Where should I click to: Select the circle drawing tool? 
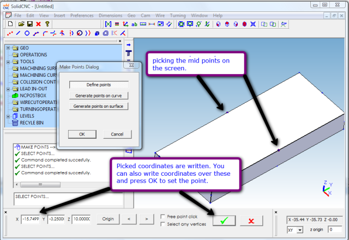(x=27, y=34)
